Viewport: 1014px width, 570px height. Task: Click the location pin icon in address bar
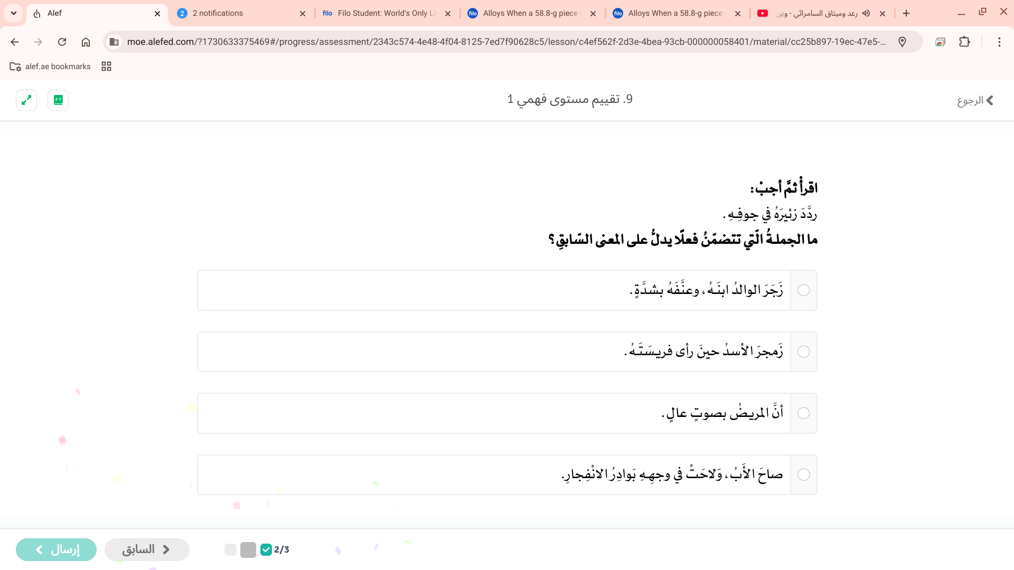click(902, 42)
